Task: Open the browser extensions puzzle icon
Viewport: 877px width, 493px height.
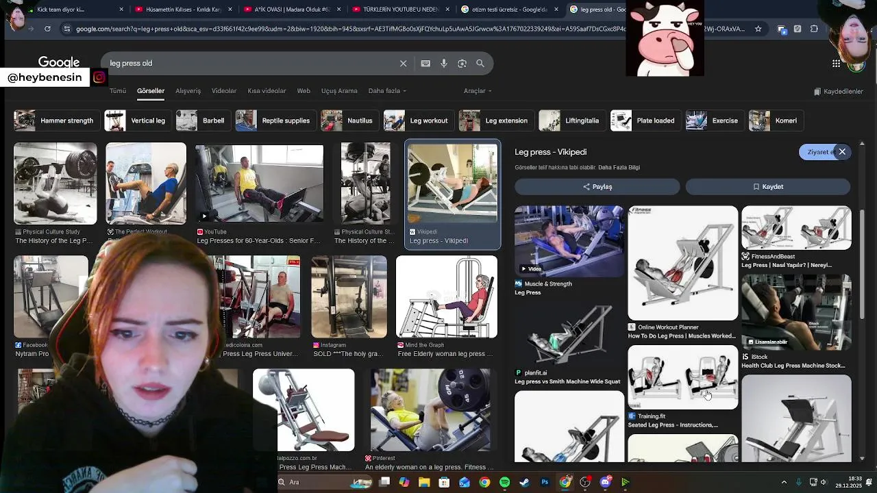Action: pyautogui.click(x=814, y=29)
